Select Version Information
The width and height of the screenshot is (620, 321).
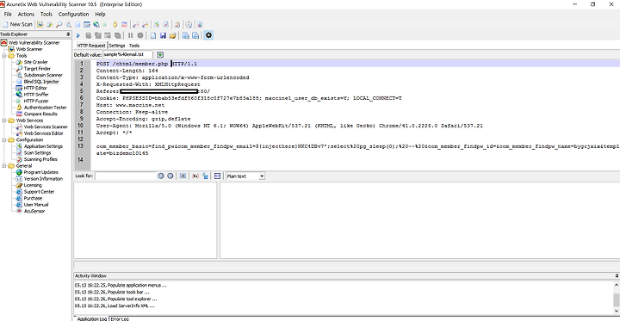[43, 179]
